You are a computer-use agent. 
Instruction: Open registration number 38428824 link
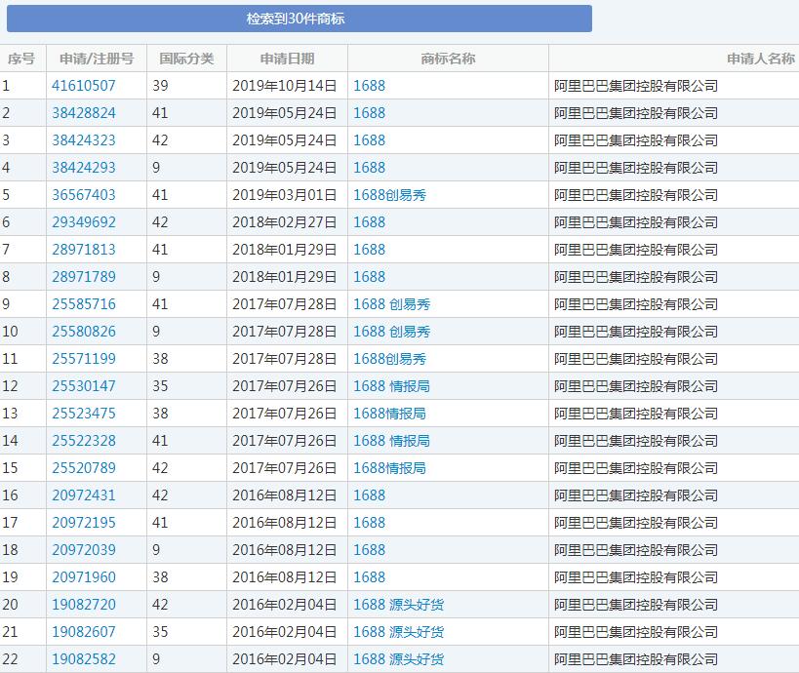pyautogui.click(x=84, y=113)
